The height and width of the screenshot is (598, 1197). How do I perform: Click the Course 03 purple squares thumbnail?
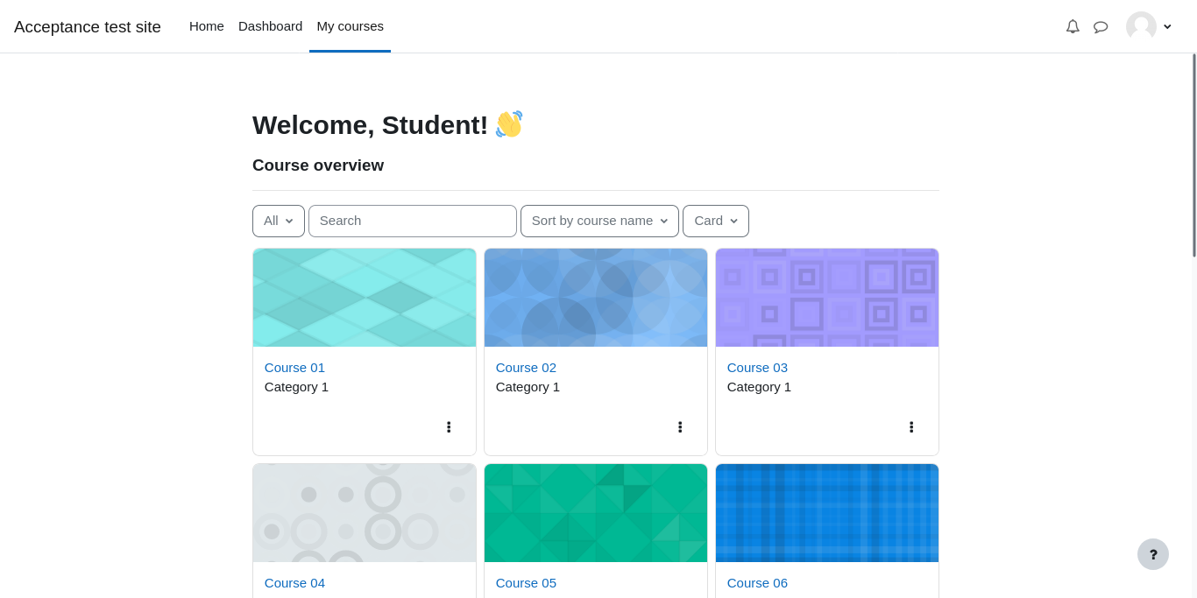[x=827, y=298]
